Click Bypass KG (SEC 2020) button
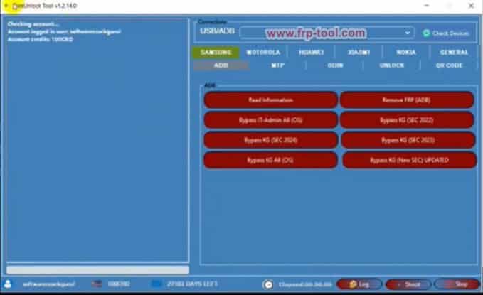483x295 pixels. click(x=270, y=140)
